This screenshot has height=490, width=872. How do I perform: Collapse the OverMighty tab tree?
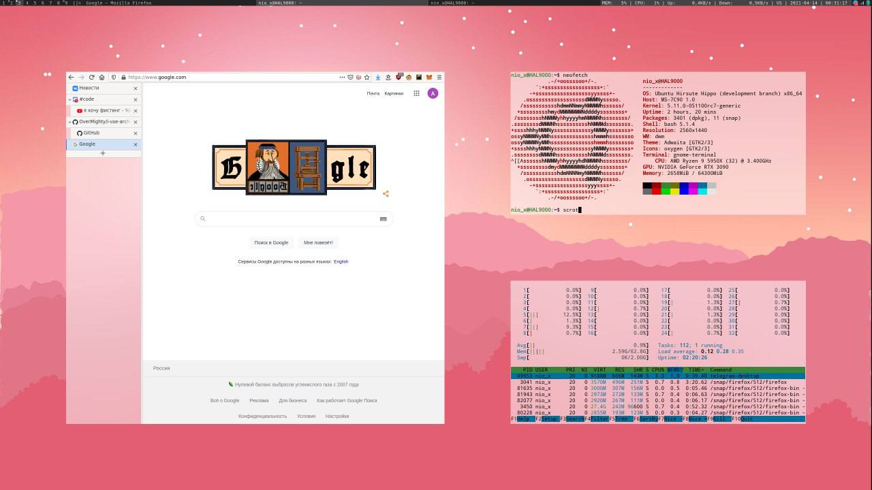pyautogui.click(x=70, y=122)
